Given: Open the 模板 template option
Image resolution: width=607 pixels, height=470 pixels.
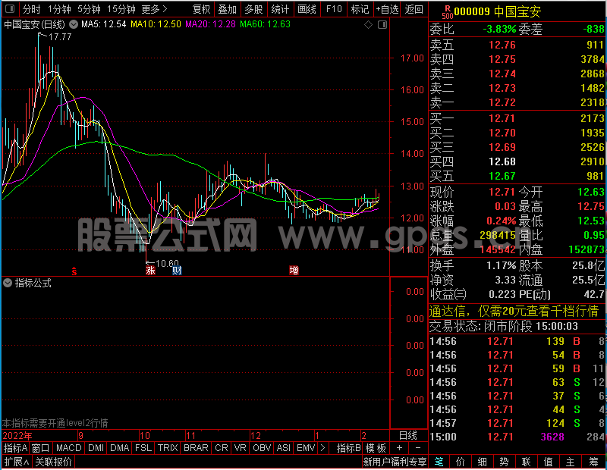Looking at the screenshot, I should click(x=376, y=448).
